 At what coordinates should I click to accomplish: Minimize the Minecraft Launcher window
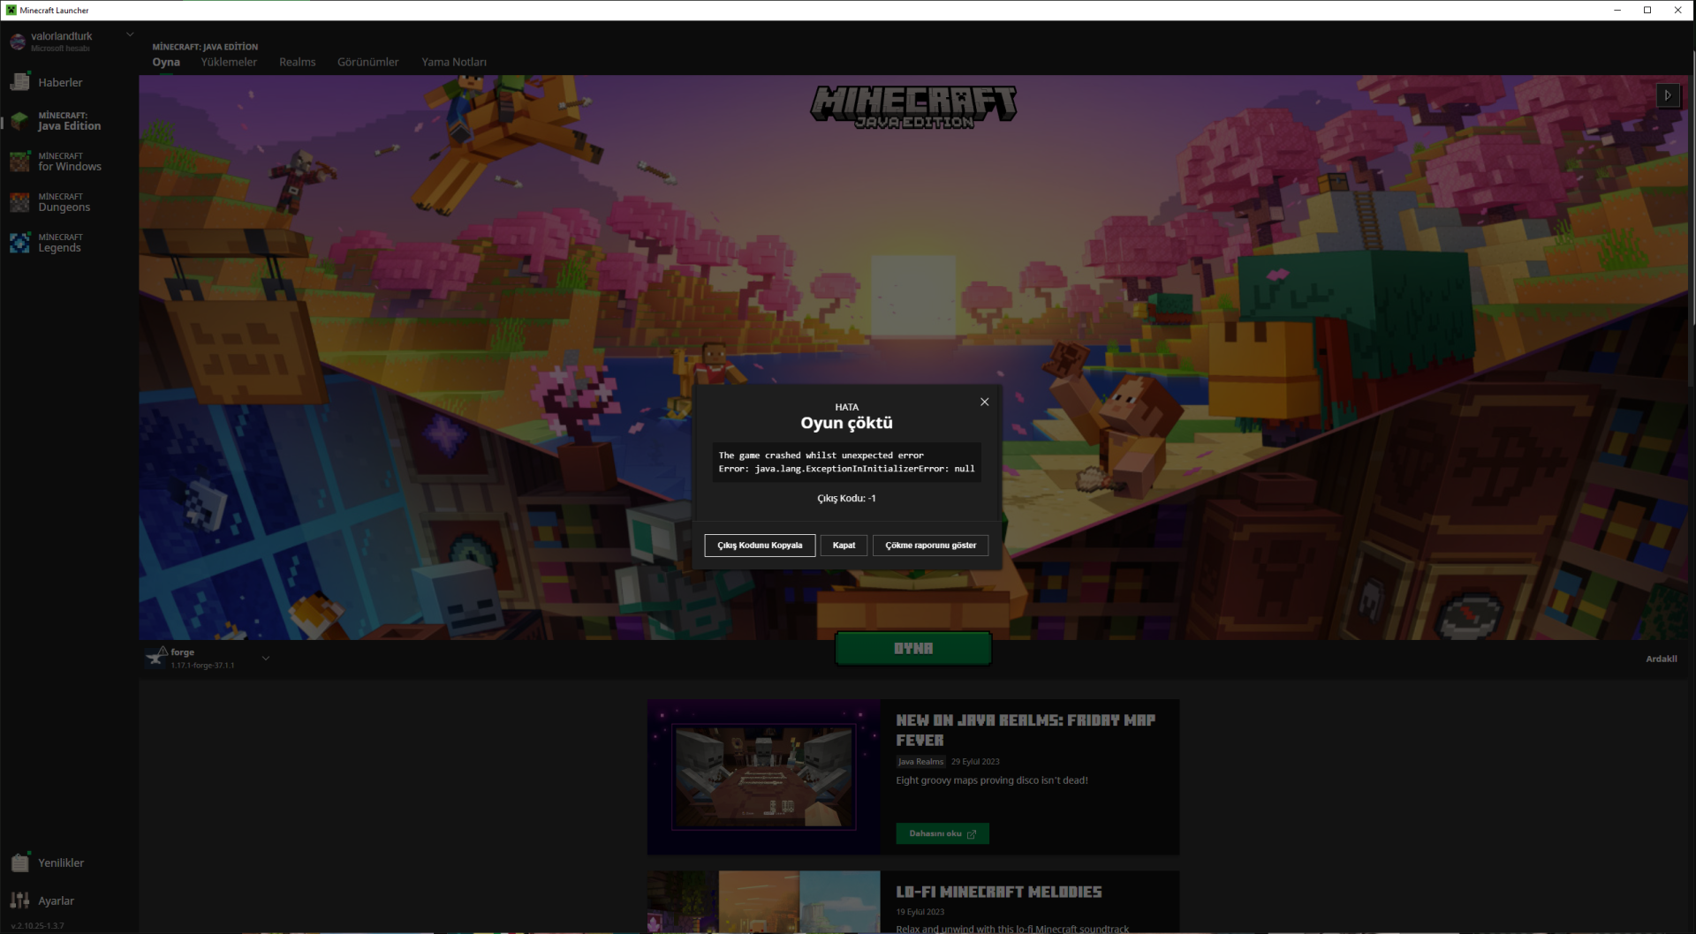(1617, 11)
